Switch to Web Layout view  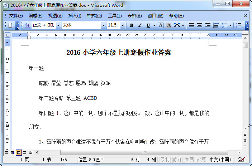coord(13,152)
